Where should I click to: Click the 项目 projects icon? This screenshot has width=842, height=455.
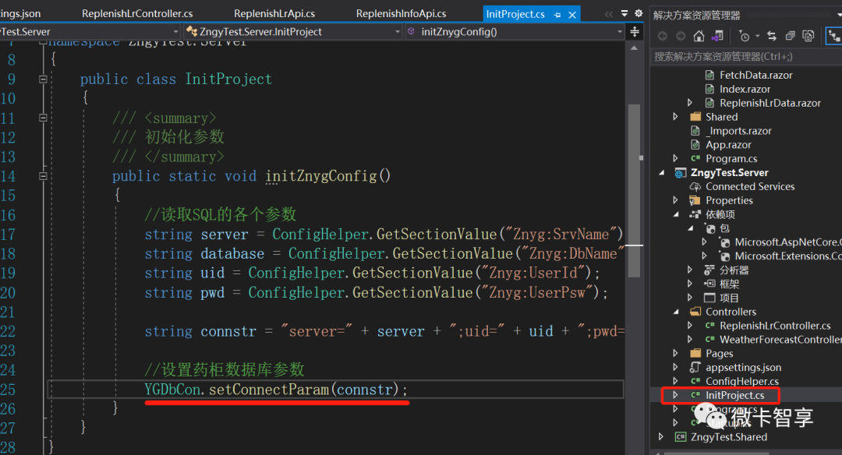[x=709, y=298]
